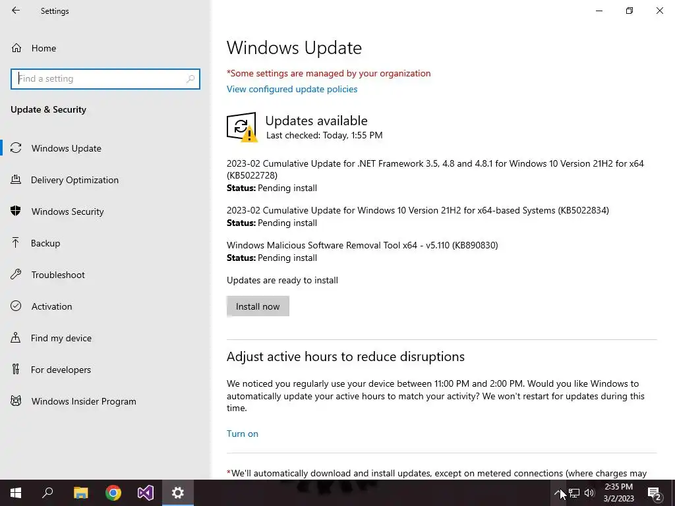Click the 'Last checked: Today, 1:55 PM' text
Viewport: 675px width, 506px height.
tap(324, 135)
